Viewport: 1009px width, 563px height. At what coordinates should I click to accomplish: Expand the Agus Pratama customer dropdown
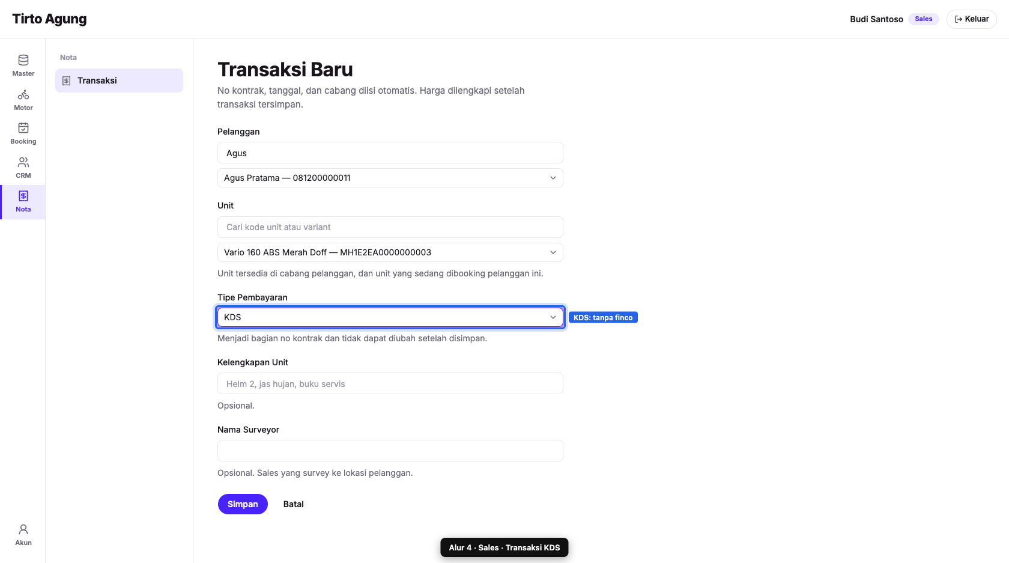pyautogui.click(x=390, y=178)
